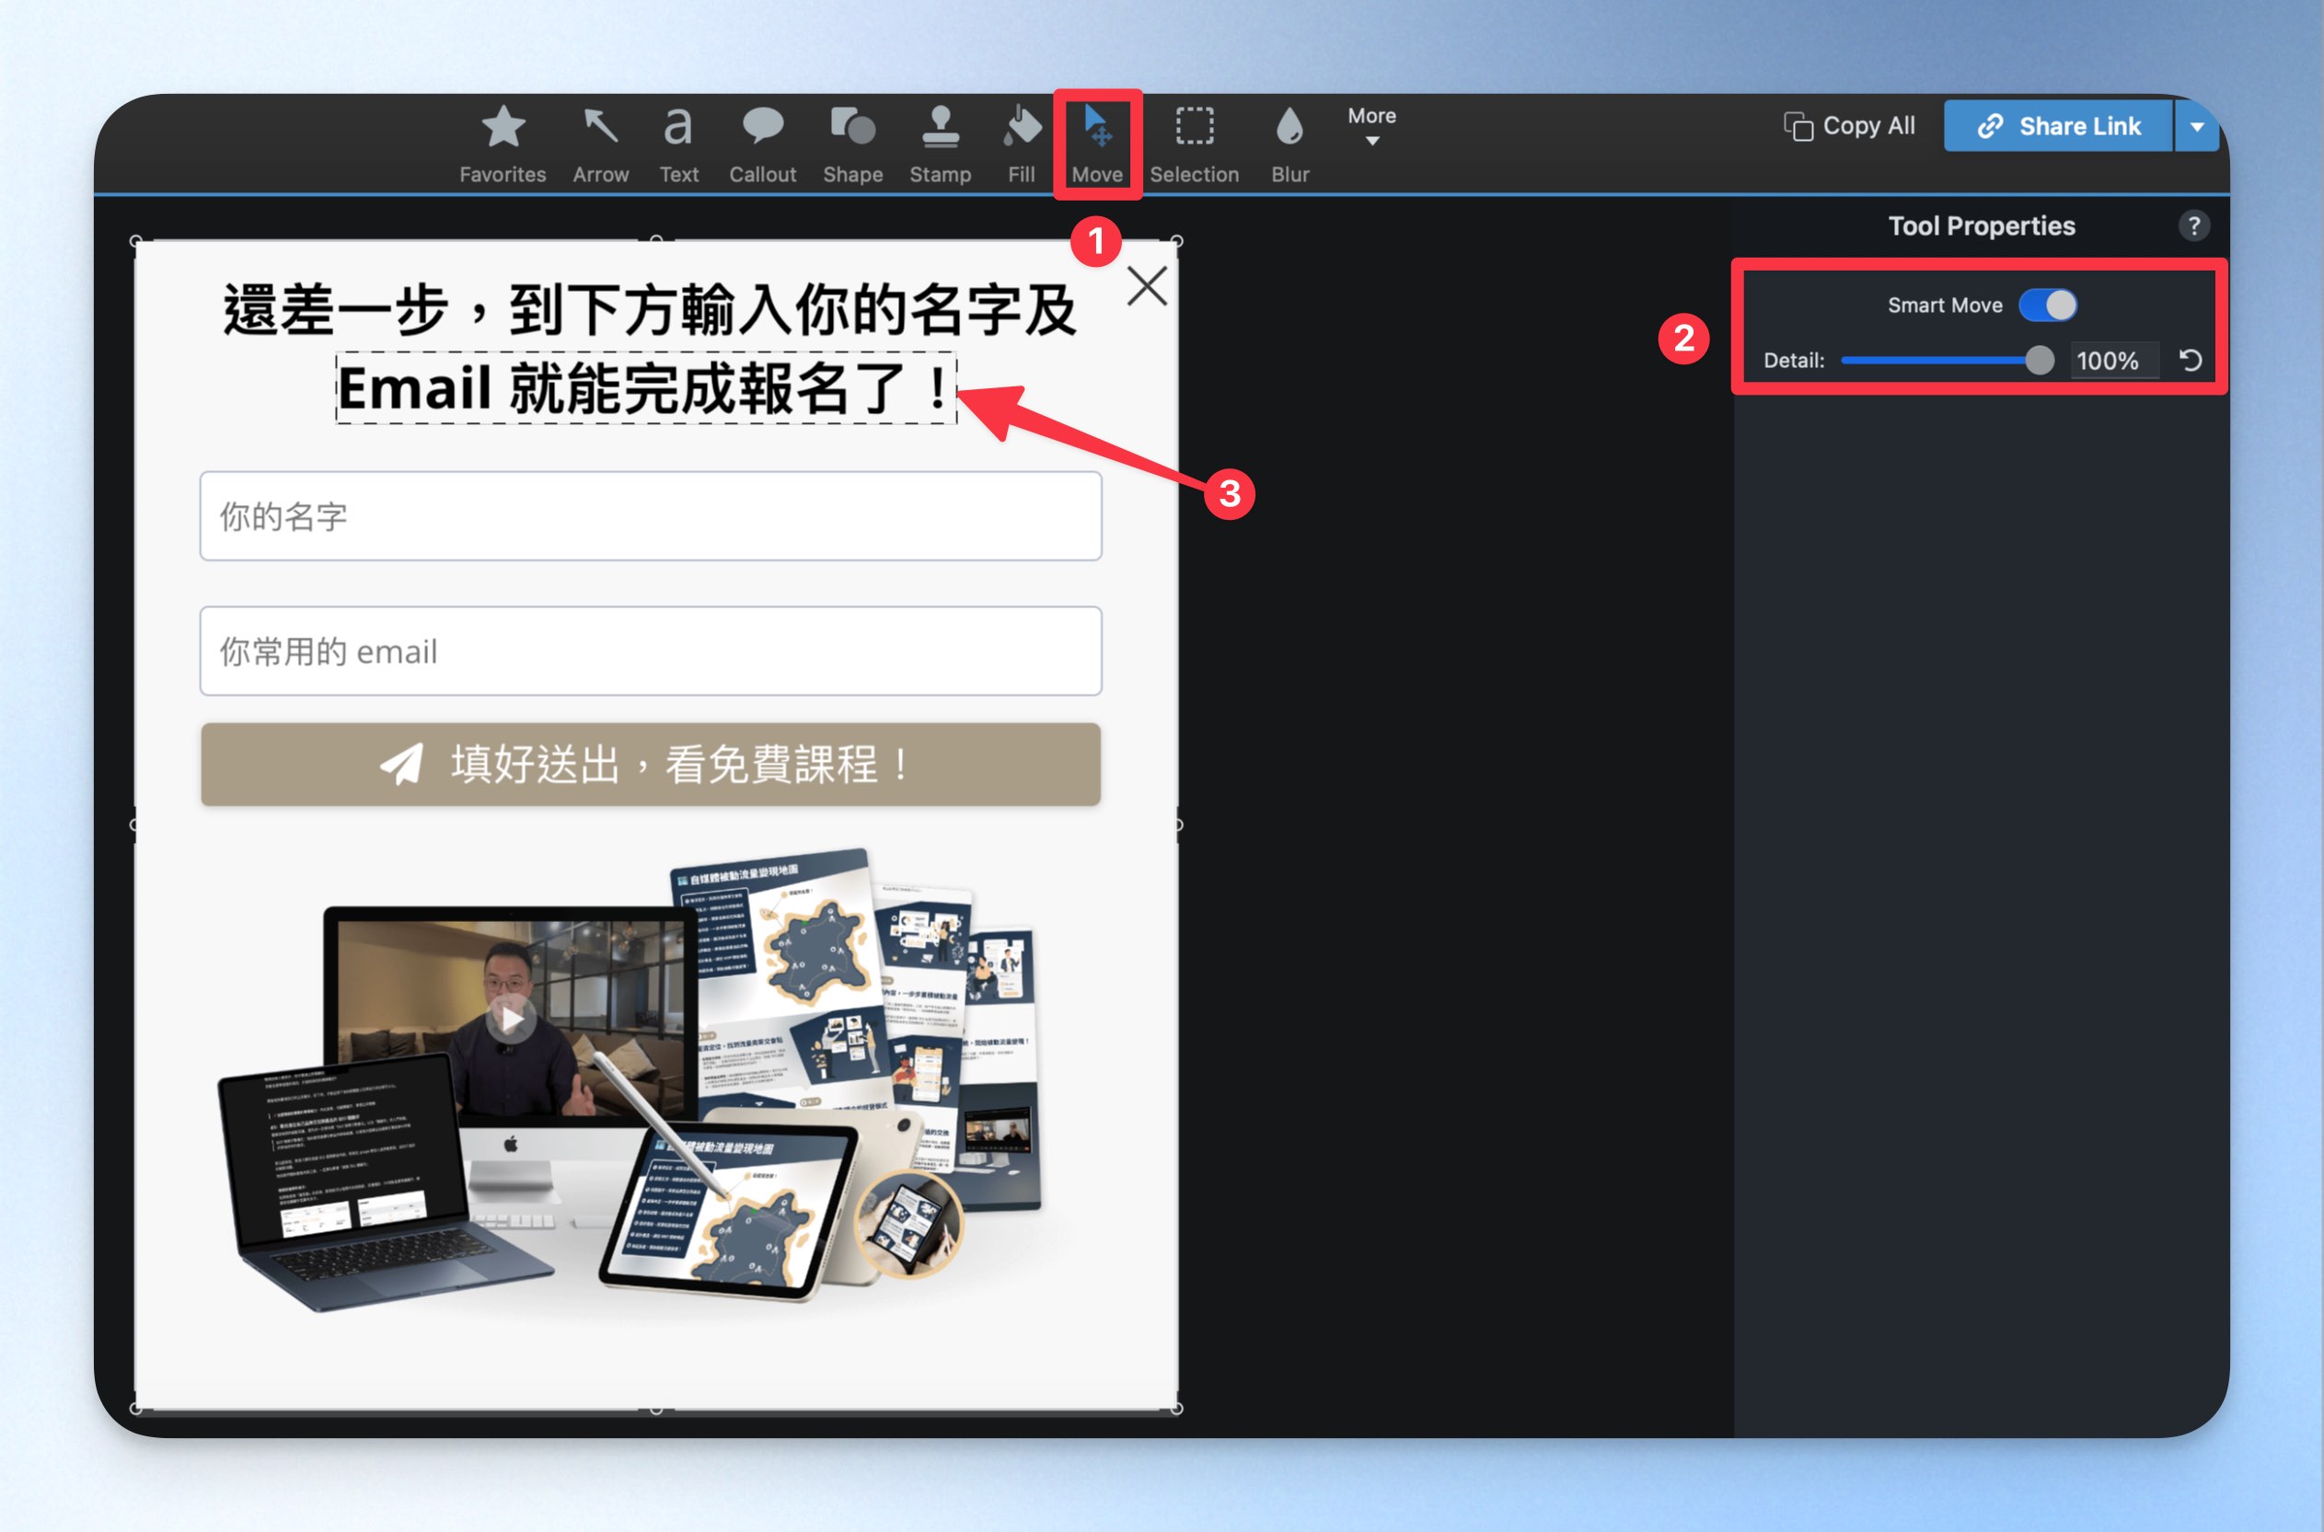Screen dimensions: 2324x1532
Task: Click the Detail slider handle
Action: pyautogui.click(x=2040, y=361)
